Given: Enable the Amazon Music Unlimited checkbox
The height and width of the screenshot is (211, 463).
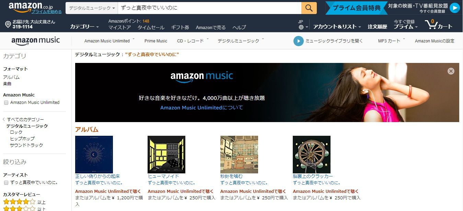Looking at the screenshot, I should point(6,103).
